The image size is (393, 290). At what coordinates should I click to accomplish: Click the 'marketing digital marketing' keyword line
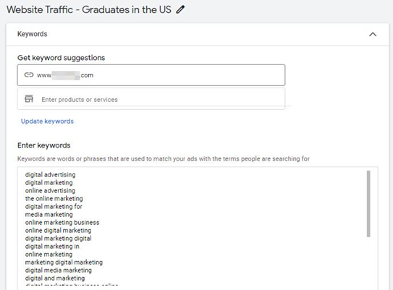click(x=64, y=263)
